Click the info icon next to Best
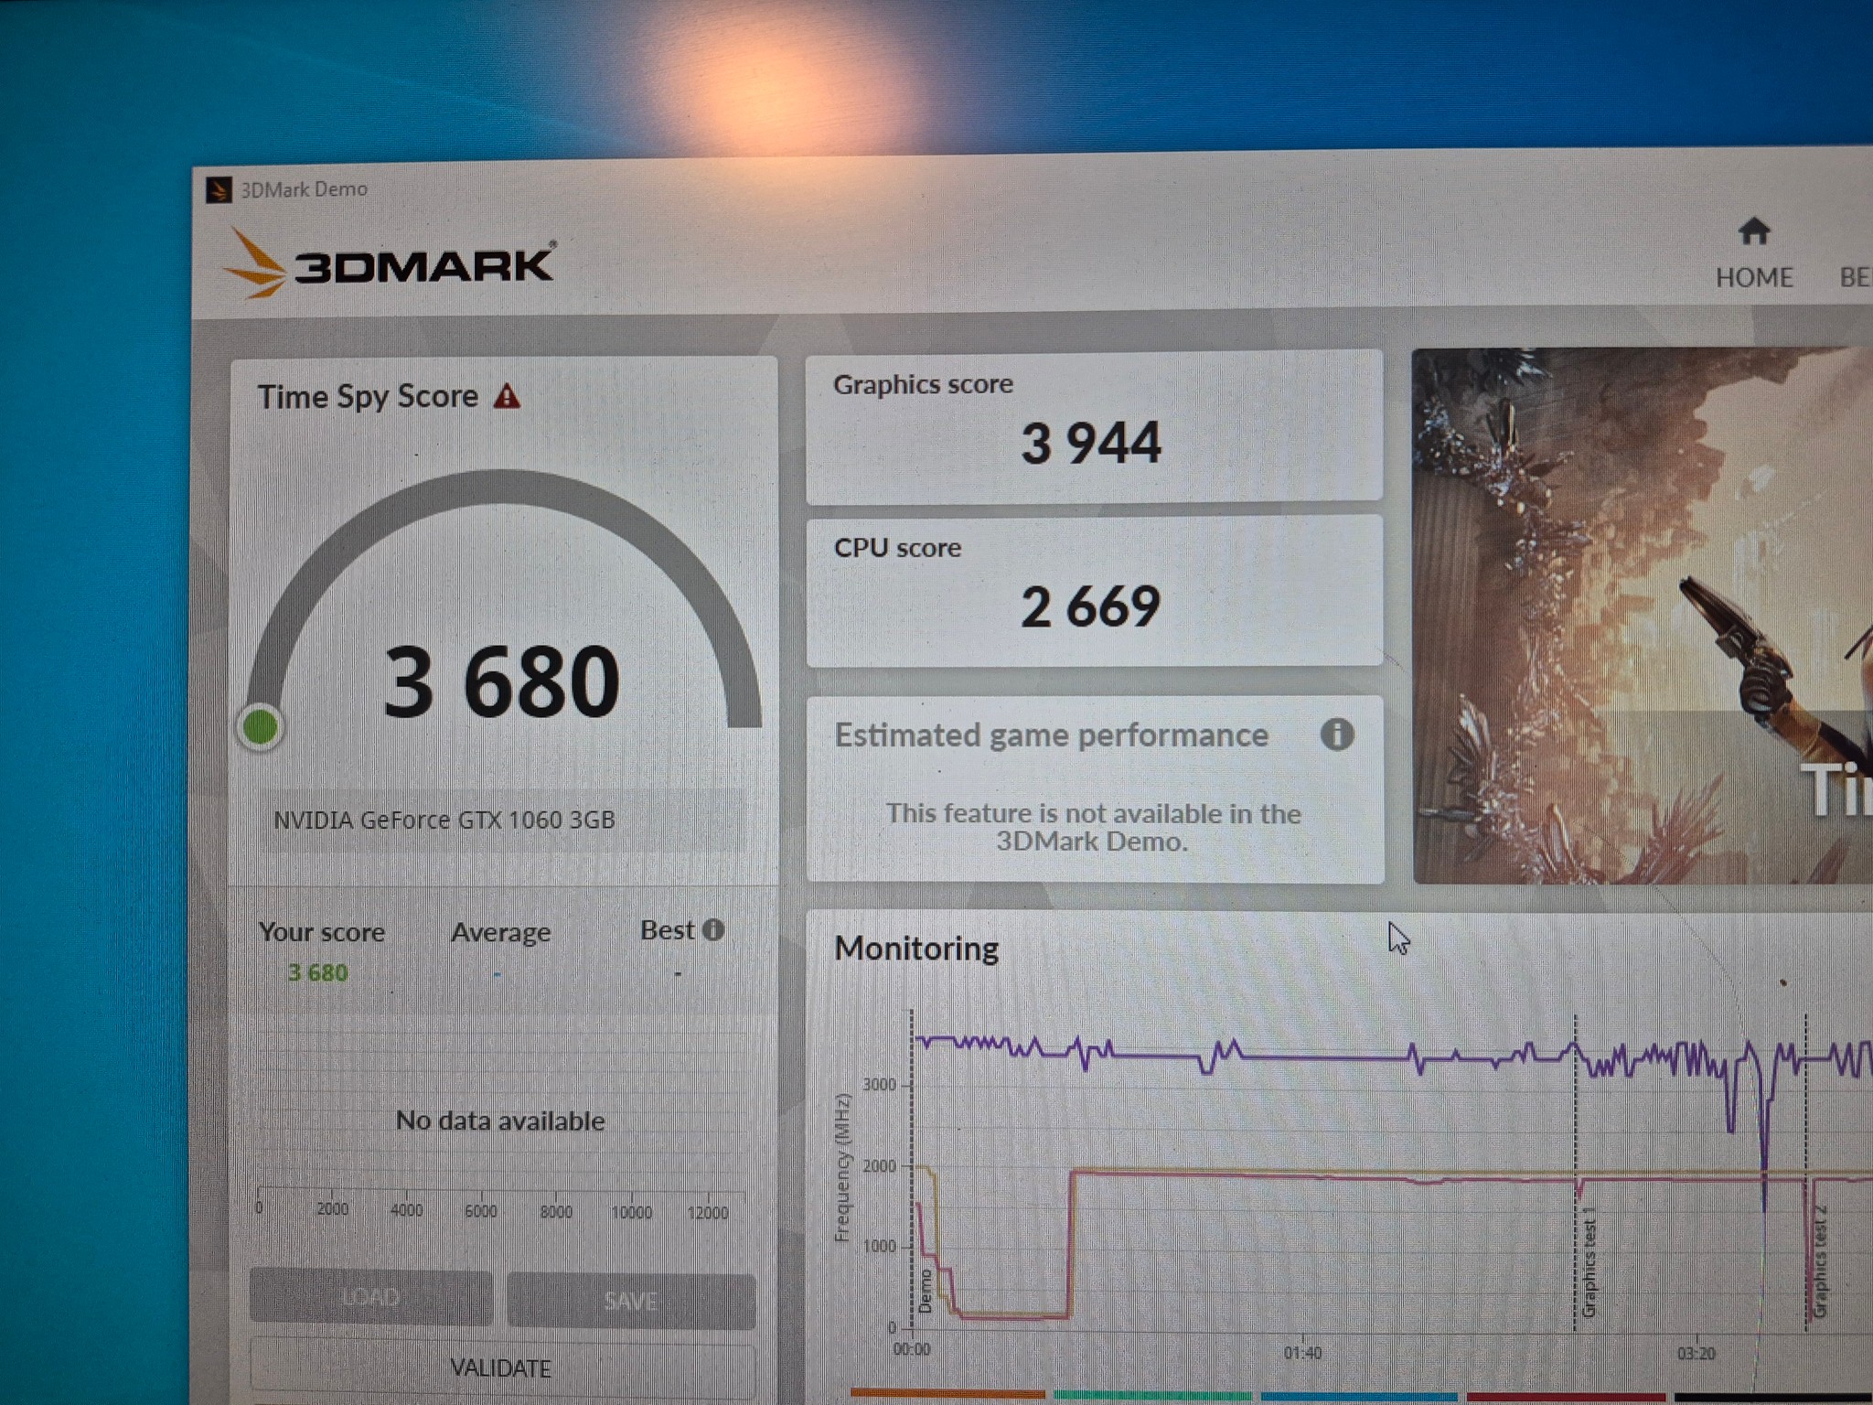 click(713, 929)
